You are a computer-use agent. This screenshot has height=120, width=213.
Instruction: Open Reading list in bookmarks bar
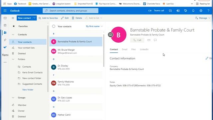click(203, 4)
